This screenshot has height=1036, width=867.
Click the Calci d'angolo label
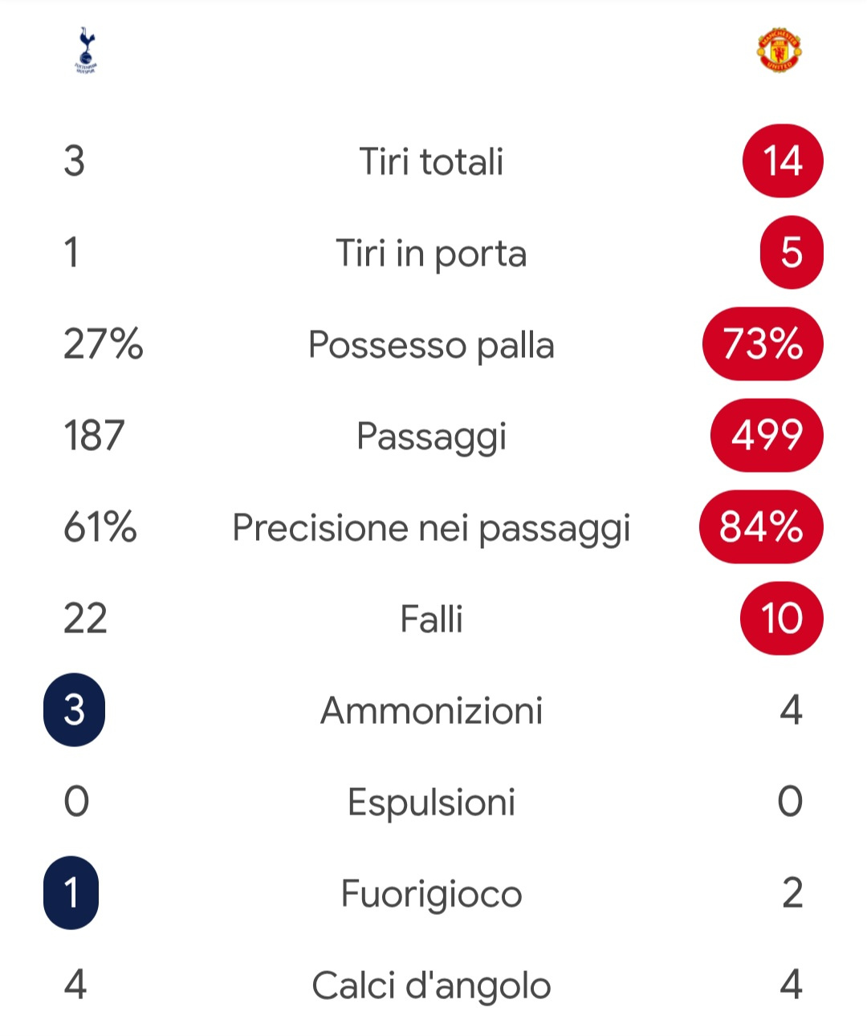click(x=431, y=986)
